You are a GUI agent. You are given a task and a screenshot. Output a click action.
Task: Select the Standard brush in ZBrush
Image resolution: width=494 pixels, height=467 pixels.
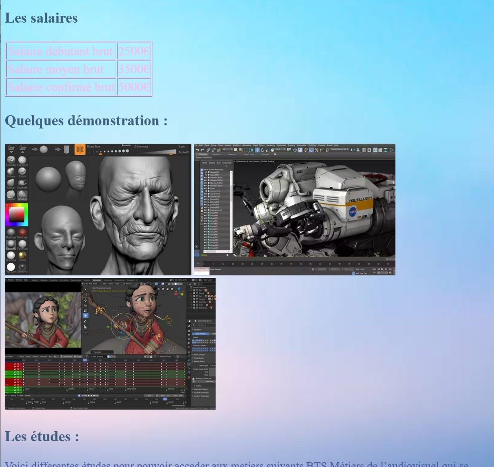(x=11, y=160)
